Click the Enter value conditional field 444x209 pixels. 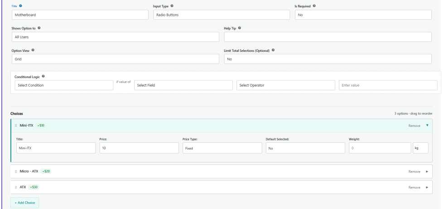pyautogui.click(x=388, y=85)
